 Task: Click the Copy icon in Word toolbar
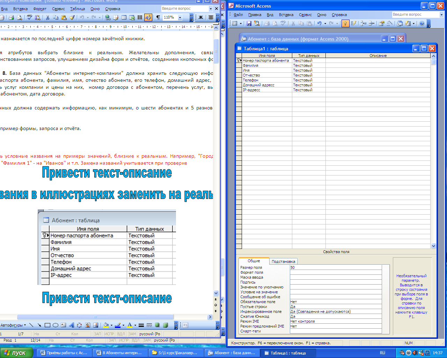(56, 17)
